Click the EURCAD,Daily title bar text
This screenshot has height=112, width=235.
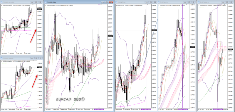click(x=51, y=2)
